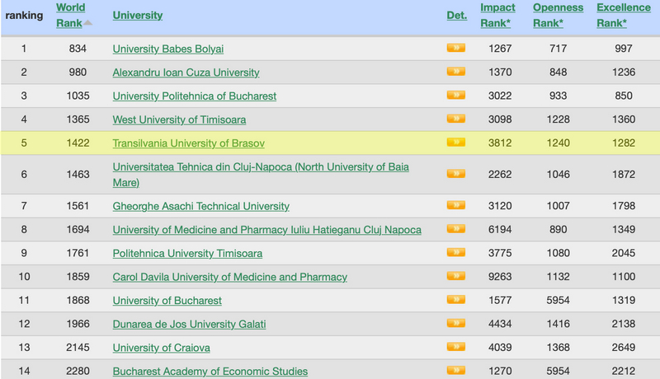Click details arrow for Alexandru Ioan Cuza University
This screenshot has width=660, height=379.
point(455,73)
